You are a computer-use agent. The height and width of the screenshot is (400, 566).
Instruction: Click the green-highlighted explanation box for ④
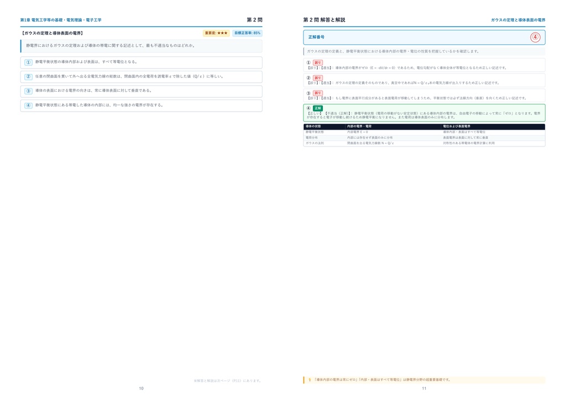click(424, 113)
